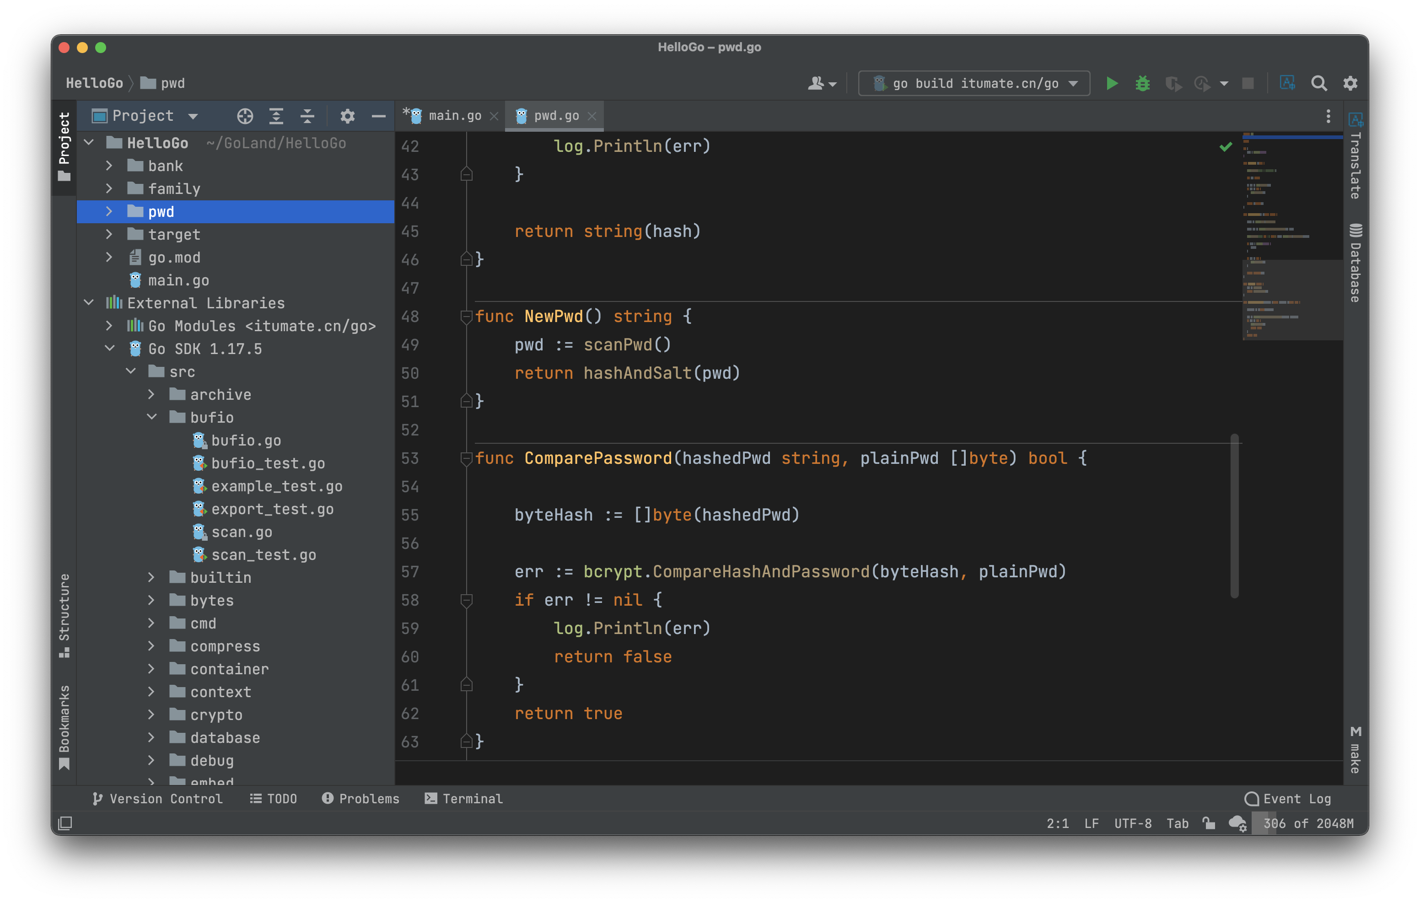The image size is (1420, 903).
Task: Close the main.go tab
Action: click(x=494, y=116)
